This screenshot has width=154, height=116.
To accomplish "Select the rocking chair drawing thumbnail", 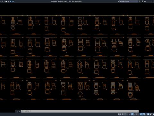I will point(137,86).
